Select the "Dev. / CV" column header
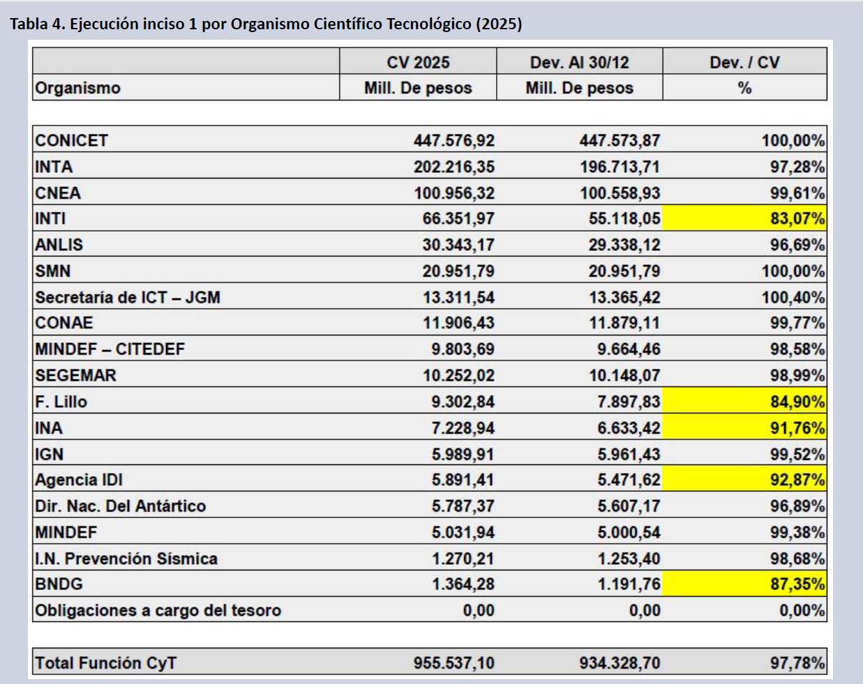 [744, 62]
